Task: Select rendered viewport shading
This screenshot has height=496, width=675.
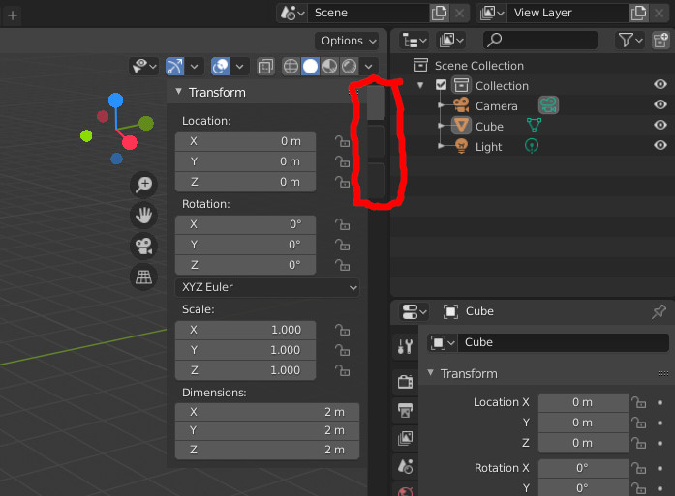Action: pos(350,67)
